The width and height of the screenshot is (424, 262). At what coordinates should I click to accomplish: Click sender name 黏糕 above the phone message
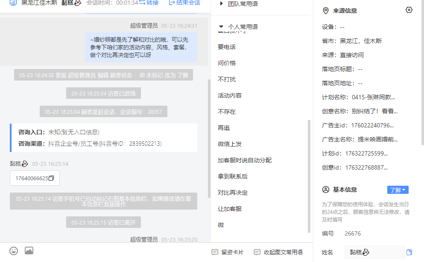pyautogui.click(x=19, y=164)
